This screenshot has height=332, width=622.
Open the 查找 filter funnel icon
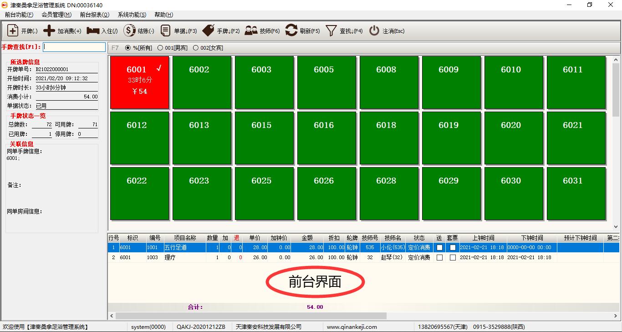click(331, 31)
